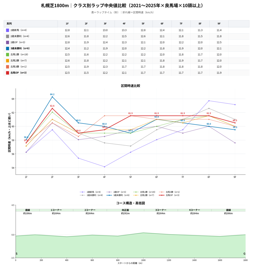Click the 約292m distance label
The height and width of the screenshot is (268, 253).
[126, 214]
